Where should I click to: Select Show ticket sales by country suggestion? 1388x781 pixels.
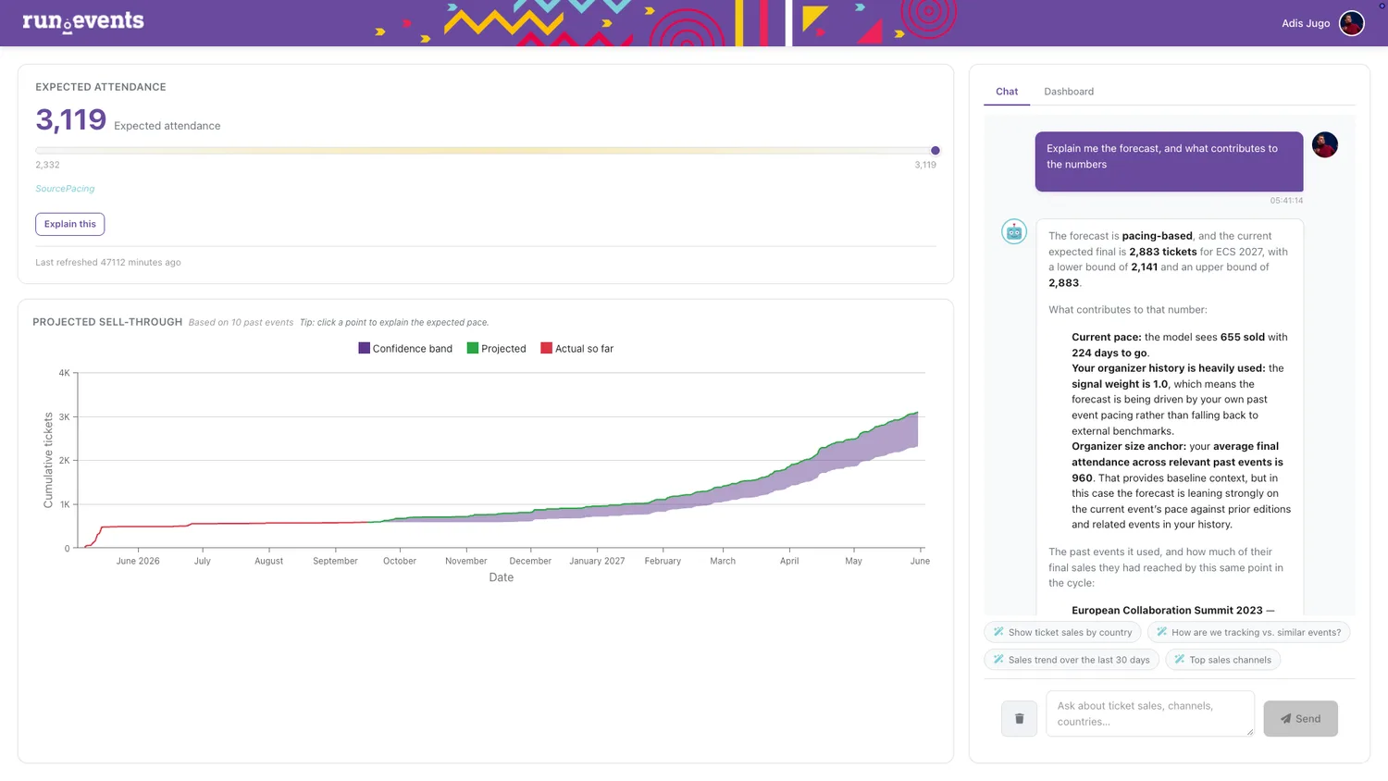(x=1062, y=632)
